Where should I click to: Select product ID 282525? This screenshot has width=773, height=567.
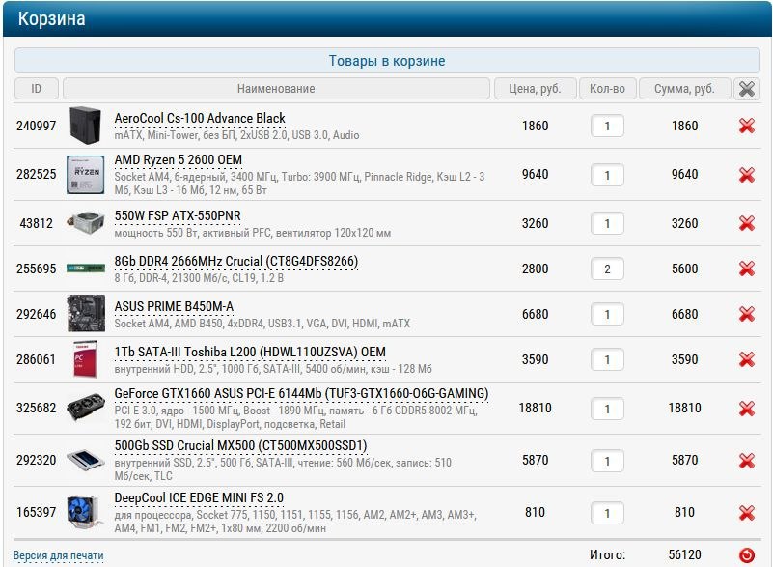(x=36, y=174)
